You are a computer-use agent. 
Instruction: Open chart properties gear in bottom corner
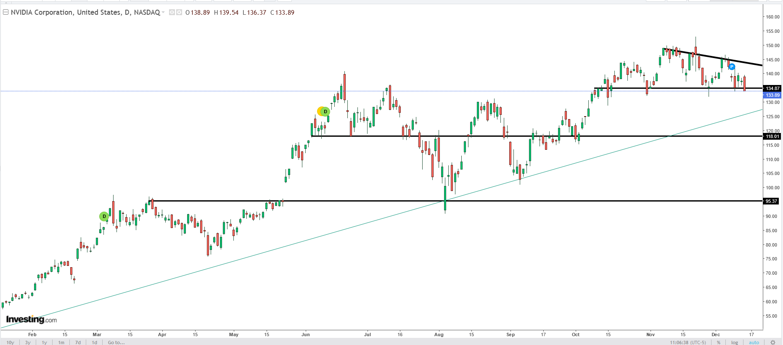click(772, 342)
